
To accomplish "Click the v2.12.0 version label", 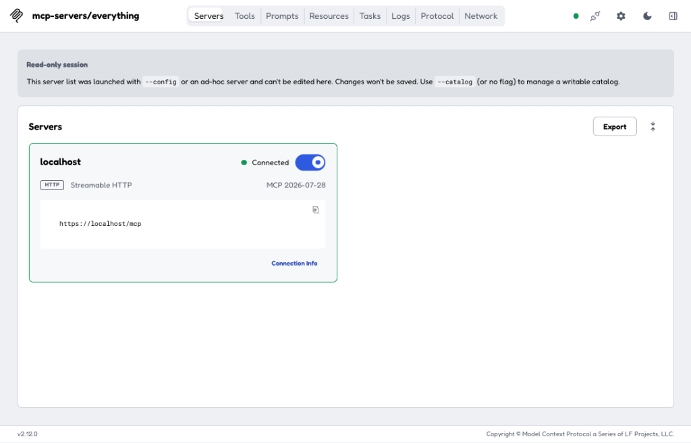I will [x=27, y=434].
